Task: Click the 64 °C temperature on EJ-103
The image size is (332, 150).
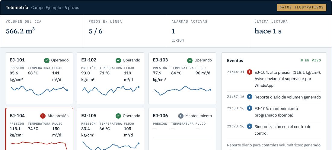Action: coord(176,73)
